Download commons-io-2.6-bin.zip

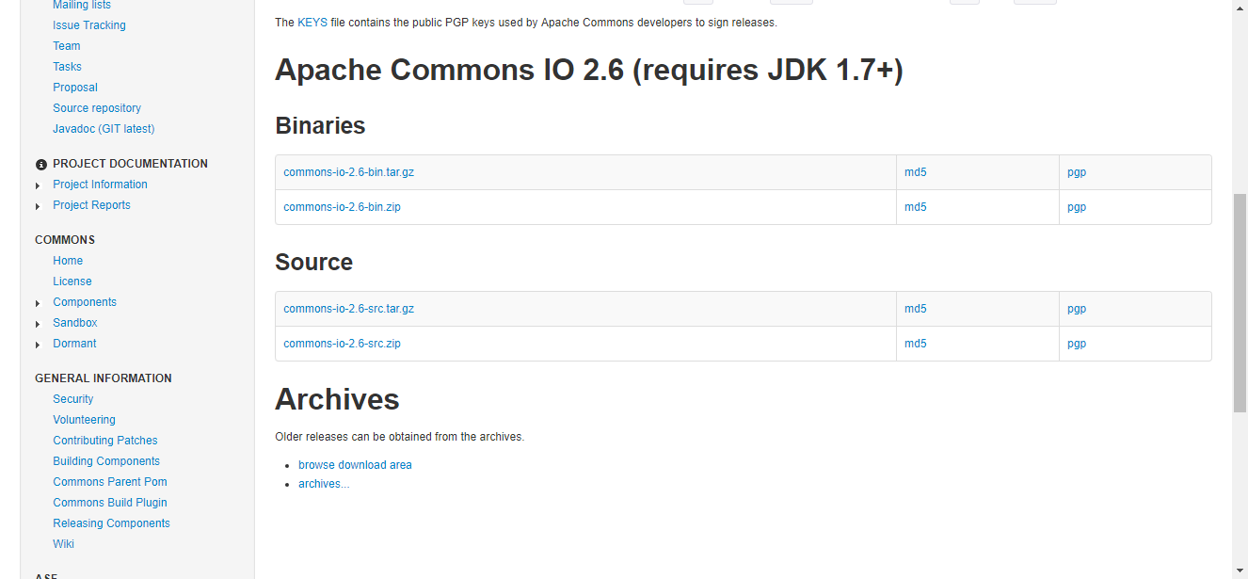[342, 207]
